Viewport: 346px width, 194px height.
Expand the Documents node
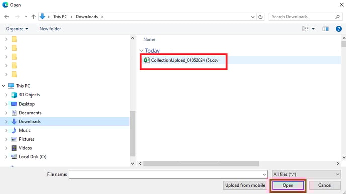pos(6,113)
